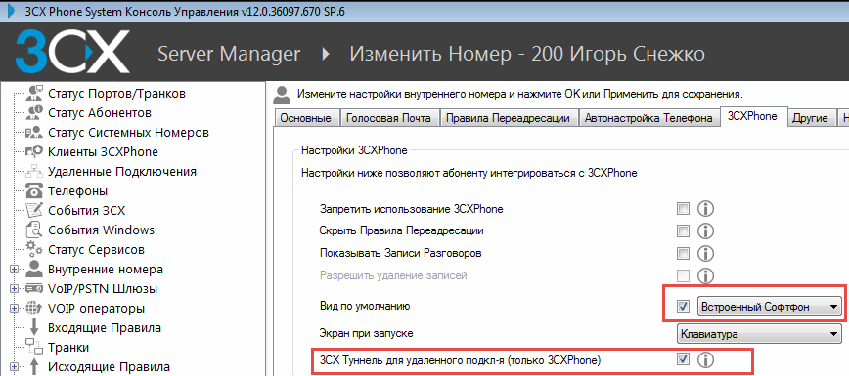Image resolution: width=849 pixels, height=376 pixels.
Task: Select Транки in tree
Action: point(68,348)
